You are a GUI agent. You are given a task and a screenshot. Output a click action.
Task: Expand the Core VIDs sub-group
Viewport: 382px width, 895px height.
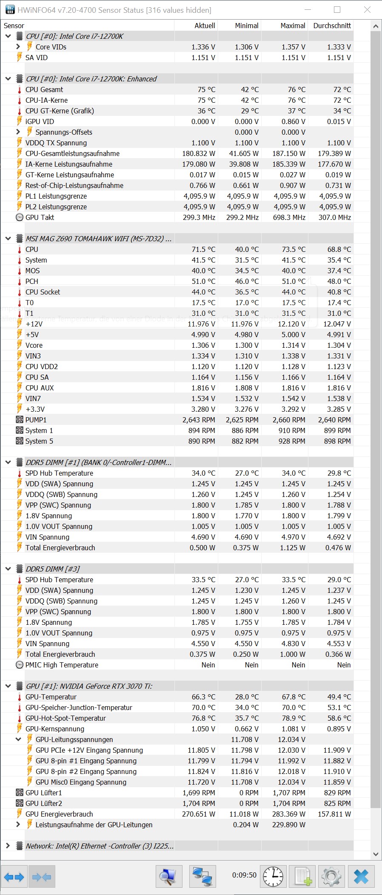tap(18, 47)
